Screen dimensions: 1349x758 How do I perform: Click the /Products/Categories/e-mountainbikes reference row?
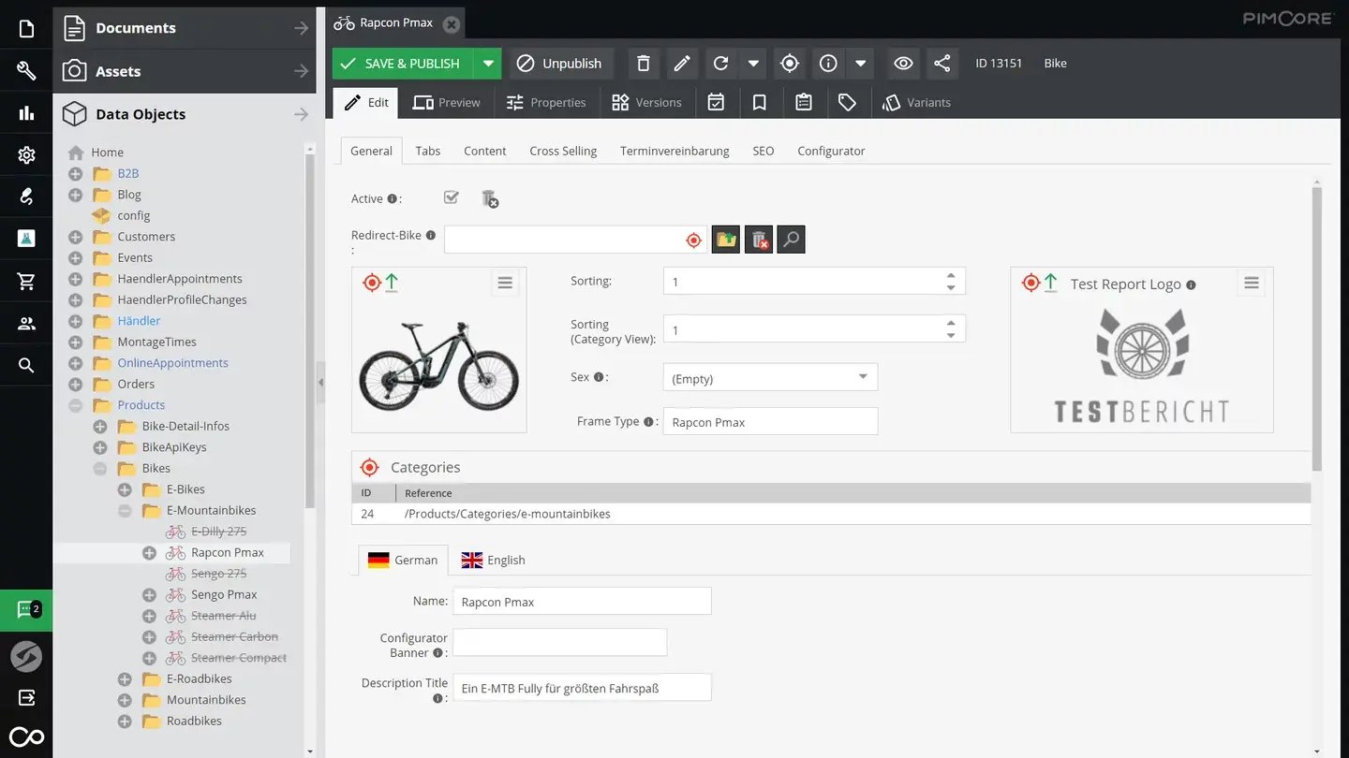(x=831, y=514)
